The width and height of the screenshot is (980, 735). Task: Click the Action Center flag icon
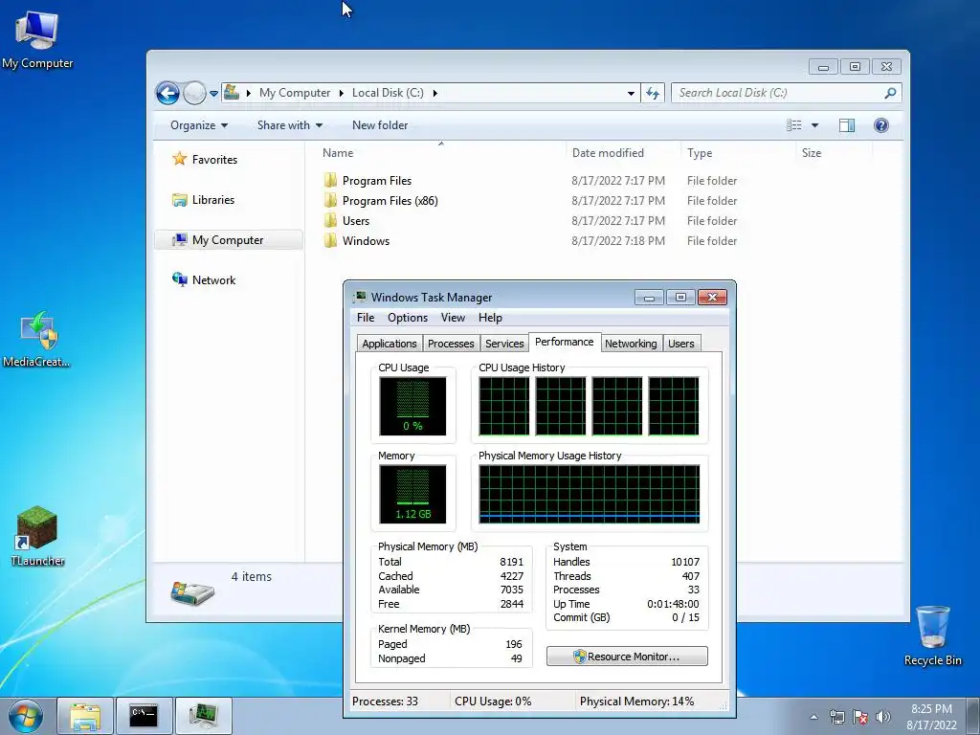860,717
